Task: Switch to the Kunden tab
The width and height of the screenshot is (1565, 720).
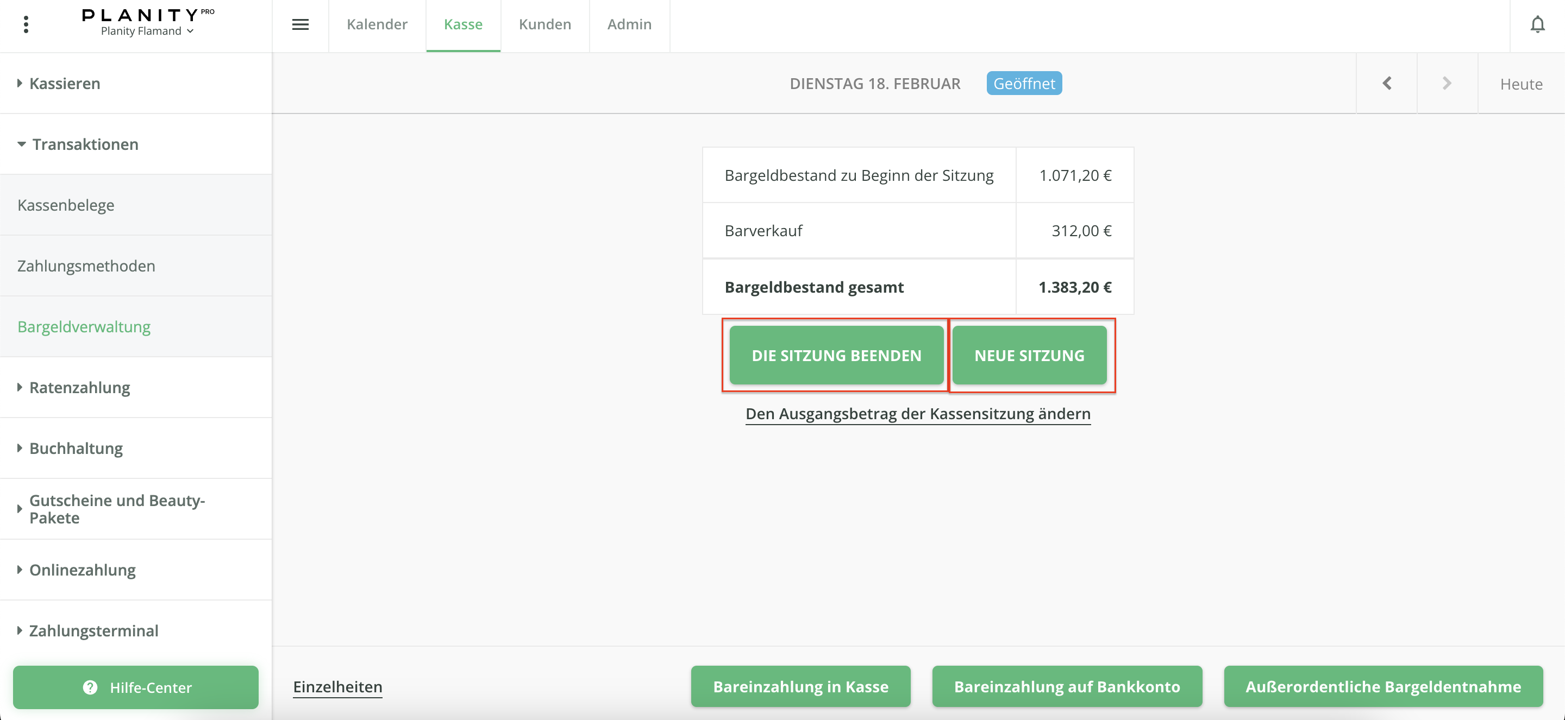Action: click(544, 24)
